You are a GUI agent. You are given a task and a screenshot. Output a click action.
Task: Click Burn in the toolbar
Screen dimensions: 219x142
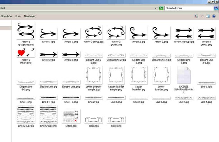[x=18, y=16]
